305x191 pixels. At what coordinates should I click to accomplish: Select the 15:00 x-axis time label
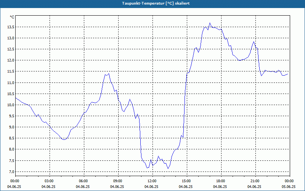187,181
